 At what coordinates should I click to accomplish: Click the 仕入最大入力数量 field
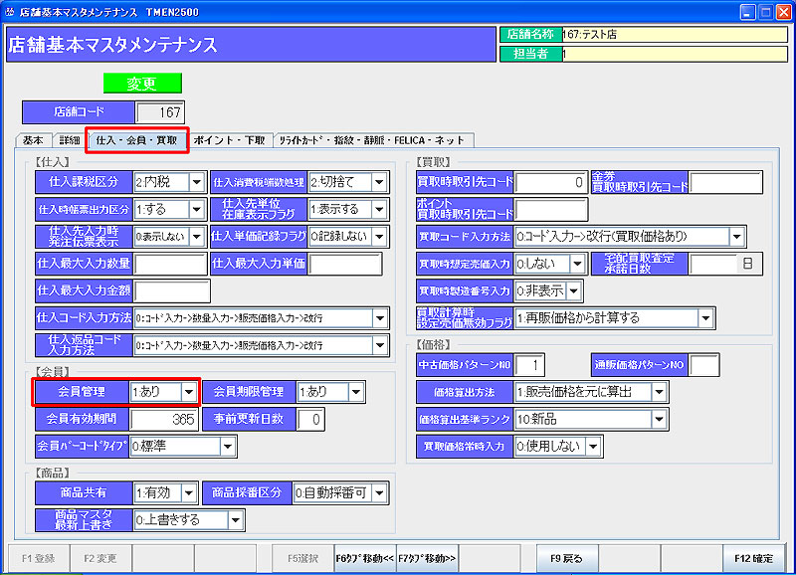(x=170, y=264)
